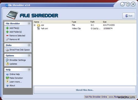This screenshot has width=138, height=100.
Task: Collapse the Disks sidebar panel
Action: tap(29, 45)
